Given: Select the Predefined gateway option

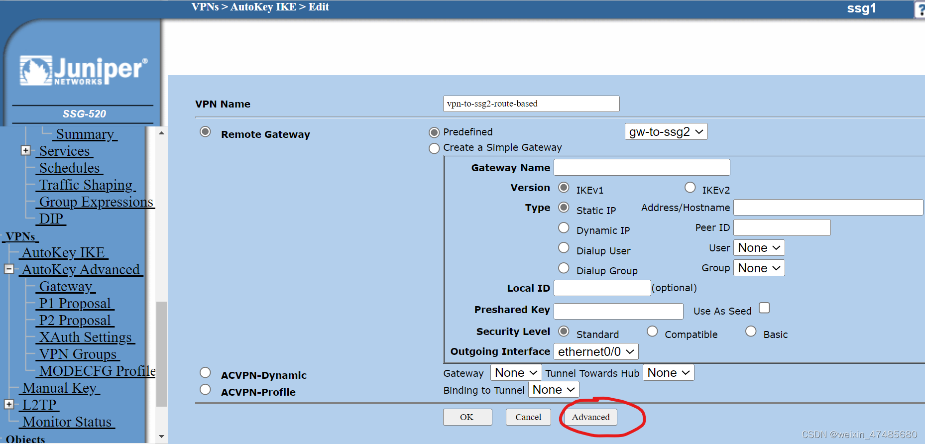Looking at the screenshot, I should (x=434, y=132).
